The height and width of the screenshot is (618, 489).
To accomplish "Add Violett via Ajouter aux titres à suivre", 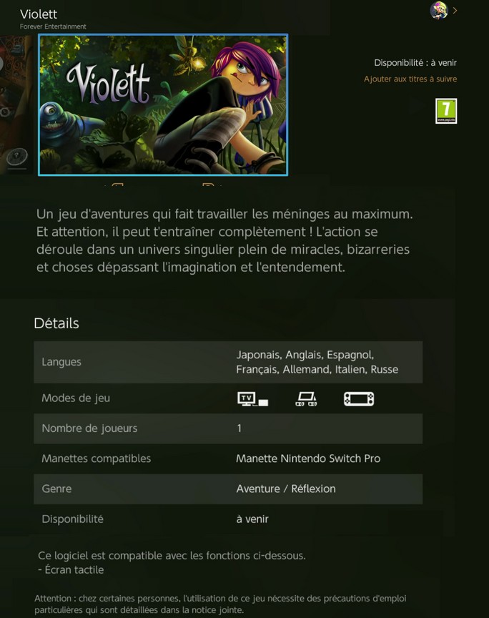I will pos(410,79).
